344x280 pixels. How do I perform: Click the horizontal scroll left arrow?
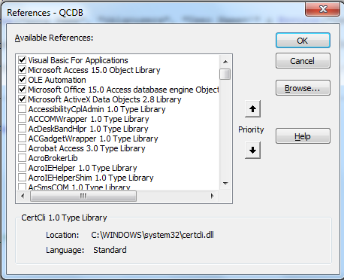(23, 196)
